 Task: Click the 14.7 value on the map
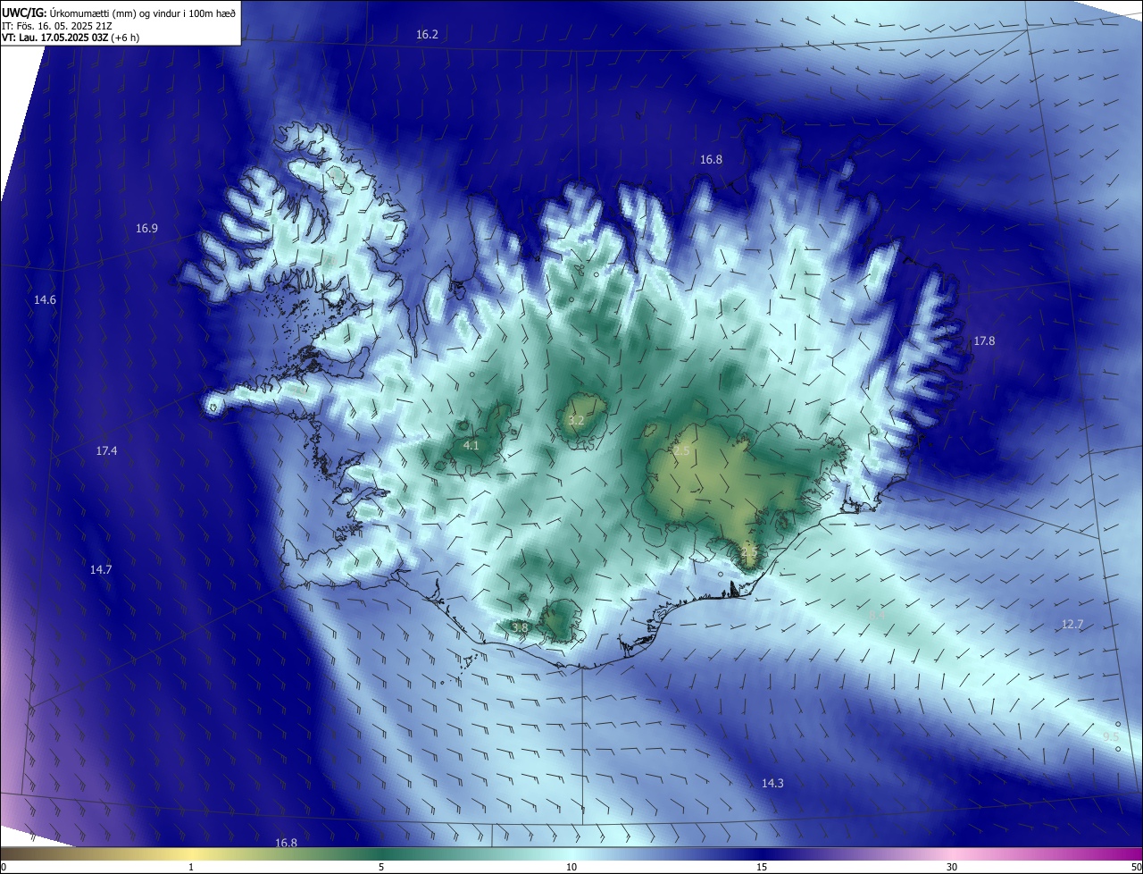[101, 569]
